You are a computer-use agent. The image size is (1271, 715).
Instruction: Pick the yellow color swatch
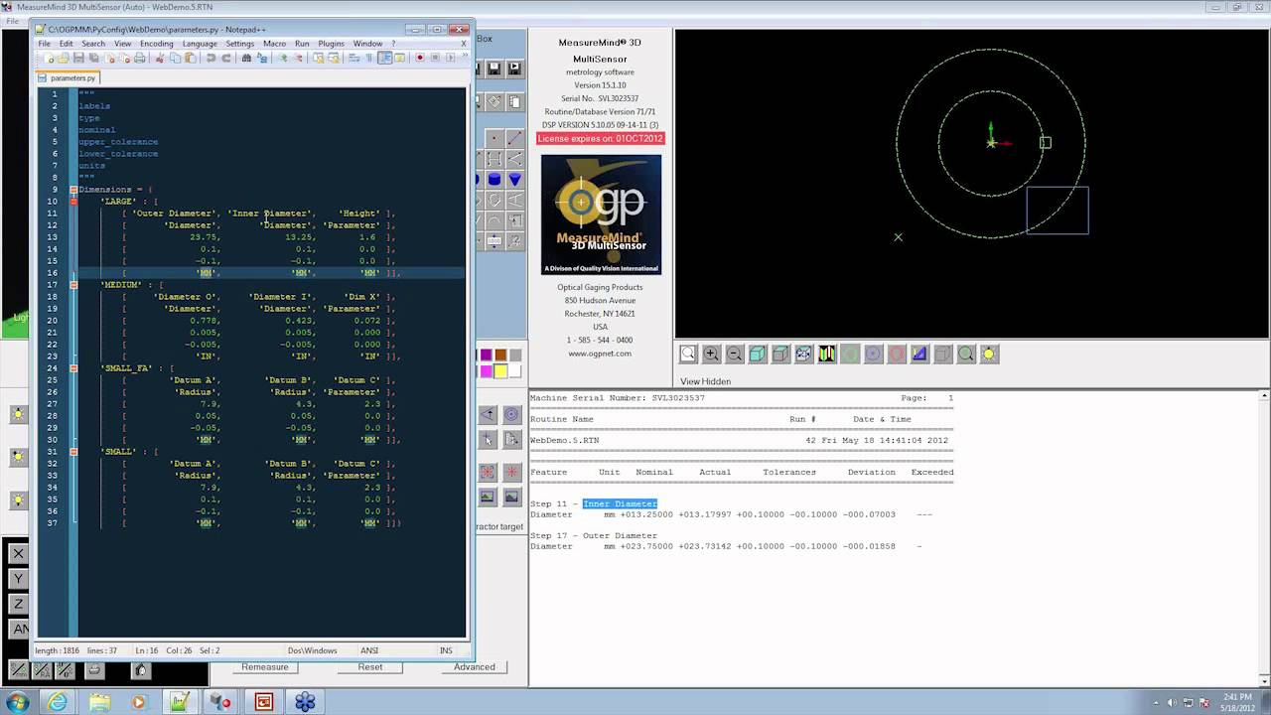click(x=500, y=371)
